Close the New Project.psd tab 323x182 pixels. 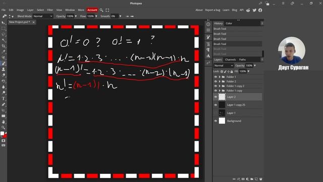34,22
